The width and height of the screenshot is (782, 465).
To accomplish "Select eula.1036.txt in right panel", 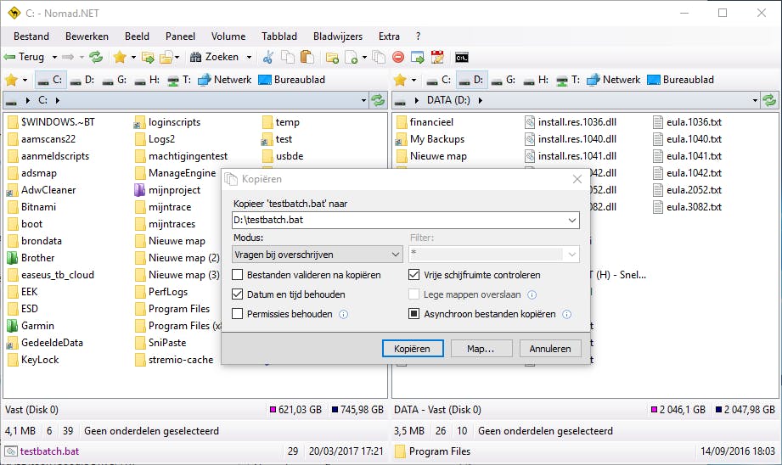I will tap(688, 122).
